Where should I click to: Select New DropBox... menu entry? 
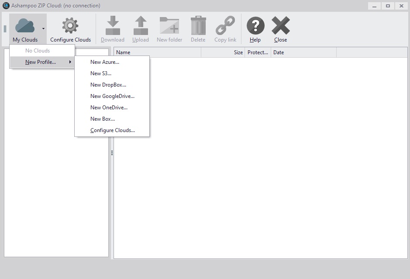(x=108, y=85)
